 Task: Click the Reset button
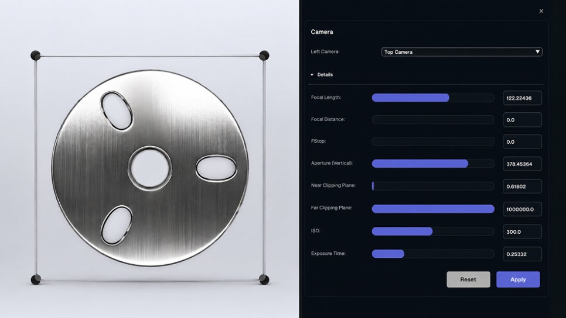pyautogui.click(x=468, y=279)
